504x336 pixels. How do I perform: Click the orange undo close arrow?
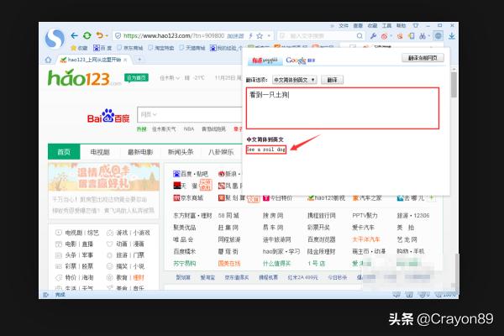(100, 35)
